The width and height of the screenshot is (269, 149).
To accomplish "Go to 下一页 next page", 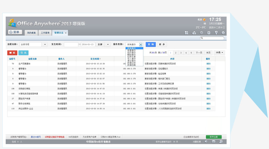I will coord(199,53).
